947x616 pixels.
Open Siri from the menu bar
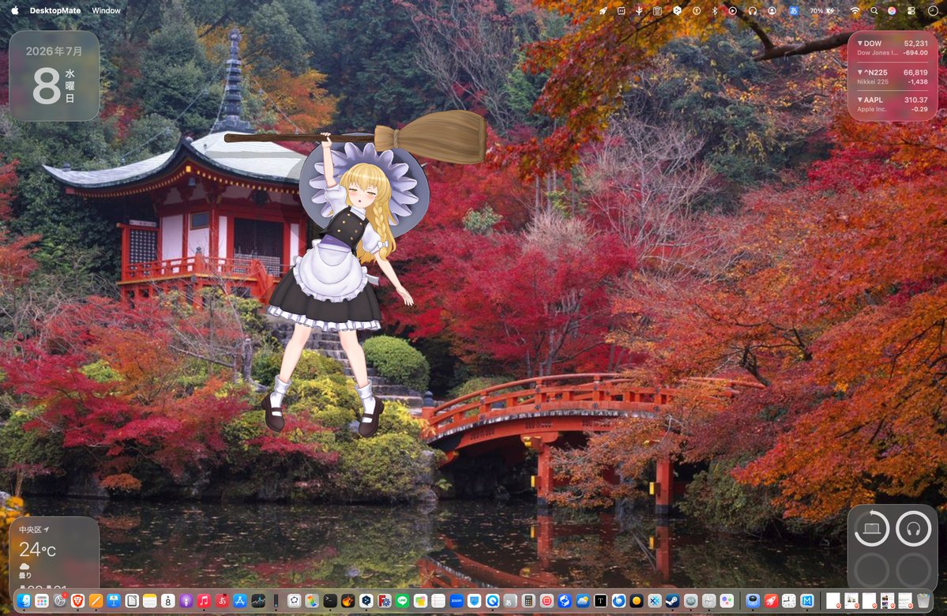coord(892,11)
